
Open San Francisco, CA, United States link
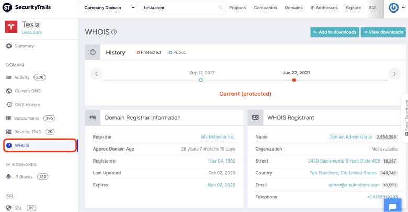click(343, 173)
